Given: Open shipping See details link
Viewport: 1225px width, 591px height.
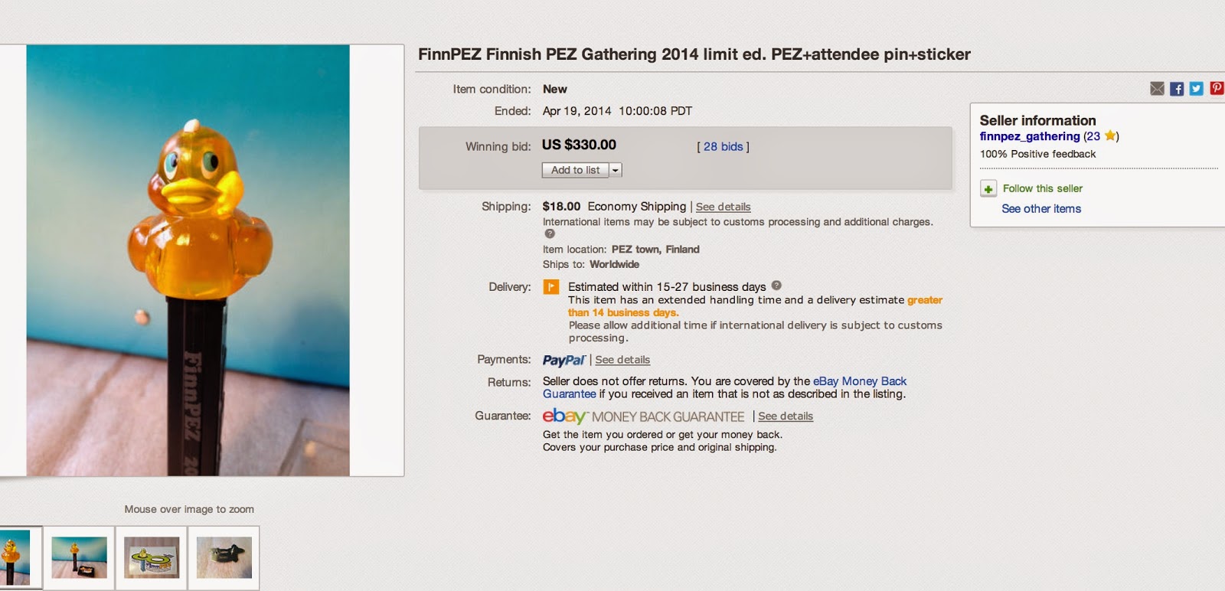Looking at the screenshot, I should [723, 207].
